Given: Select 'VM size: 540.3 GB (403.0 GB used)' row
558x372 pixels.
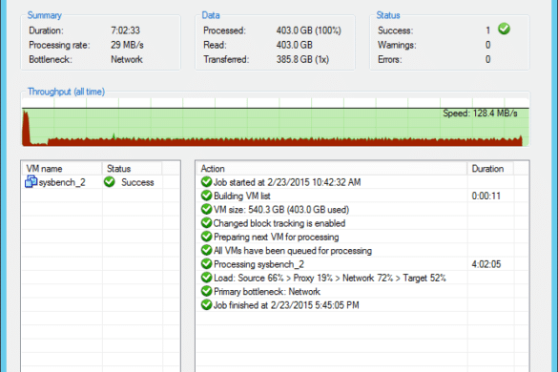Looking at the screenshot, I should coord(362,209).
